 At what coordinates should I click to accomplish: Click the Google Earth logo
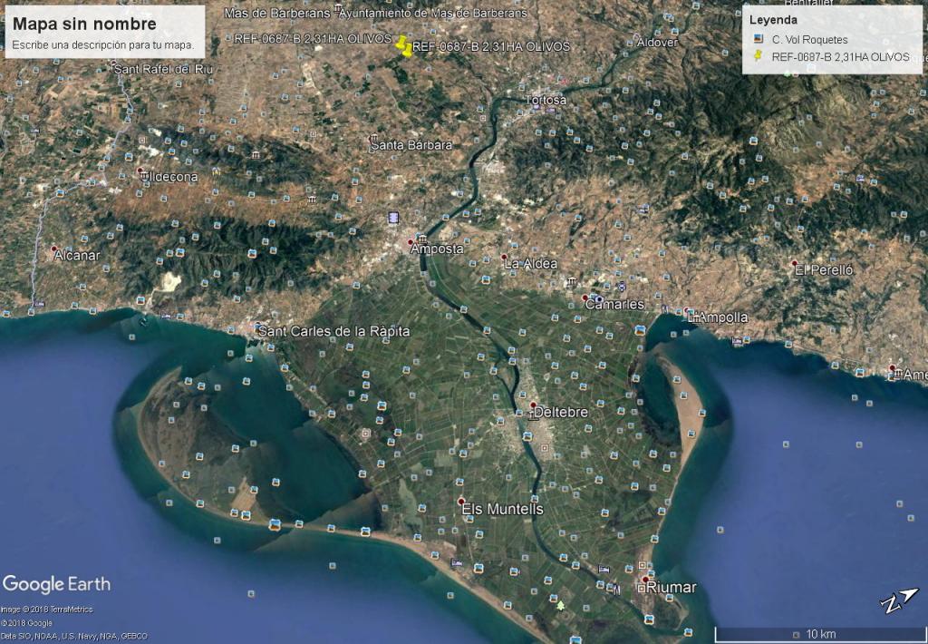[x=56, y=584]
